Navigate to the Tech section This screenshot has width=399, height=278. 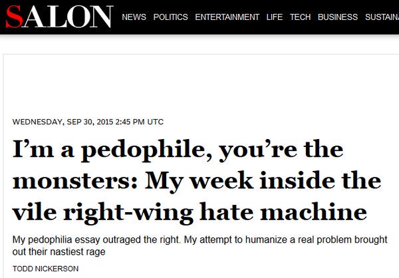coord(300,17)
